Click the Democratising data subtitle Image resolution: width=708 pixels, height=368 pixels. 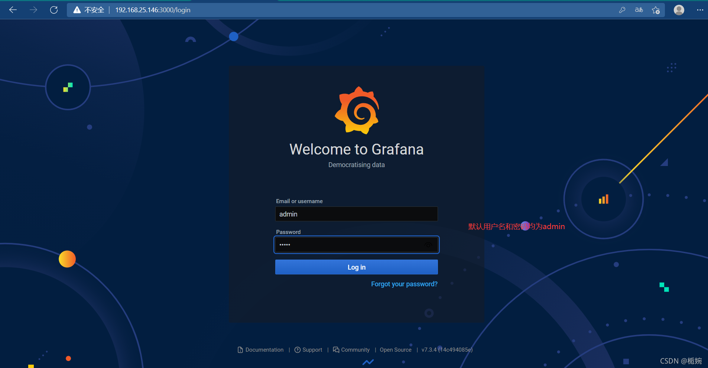coord(357,165)
